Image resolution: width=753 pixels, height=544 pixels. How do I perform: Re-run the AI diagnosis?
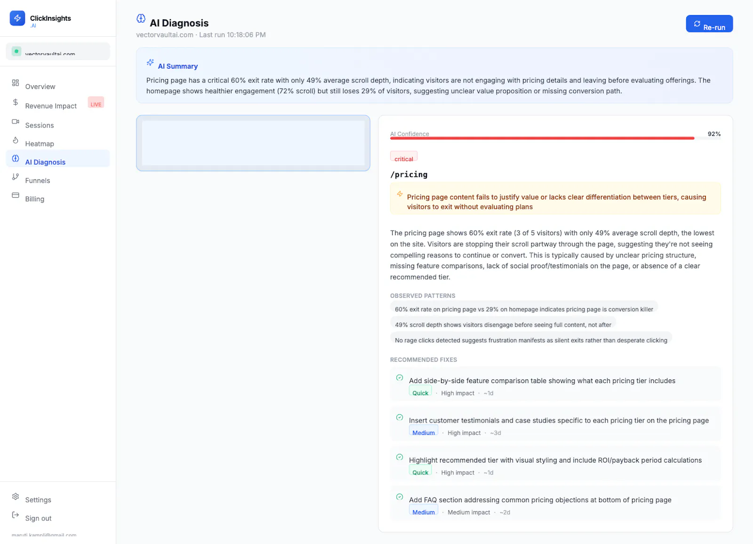pyautogui.click(x=709, y=24)
